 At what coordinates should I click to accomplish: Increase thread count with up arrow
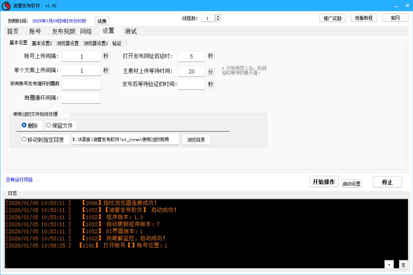[218, 16]
